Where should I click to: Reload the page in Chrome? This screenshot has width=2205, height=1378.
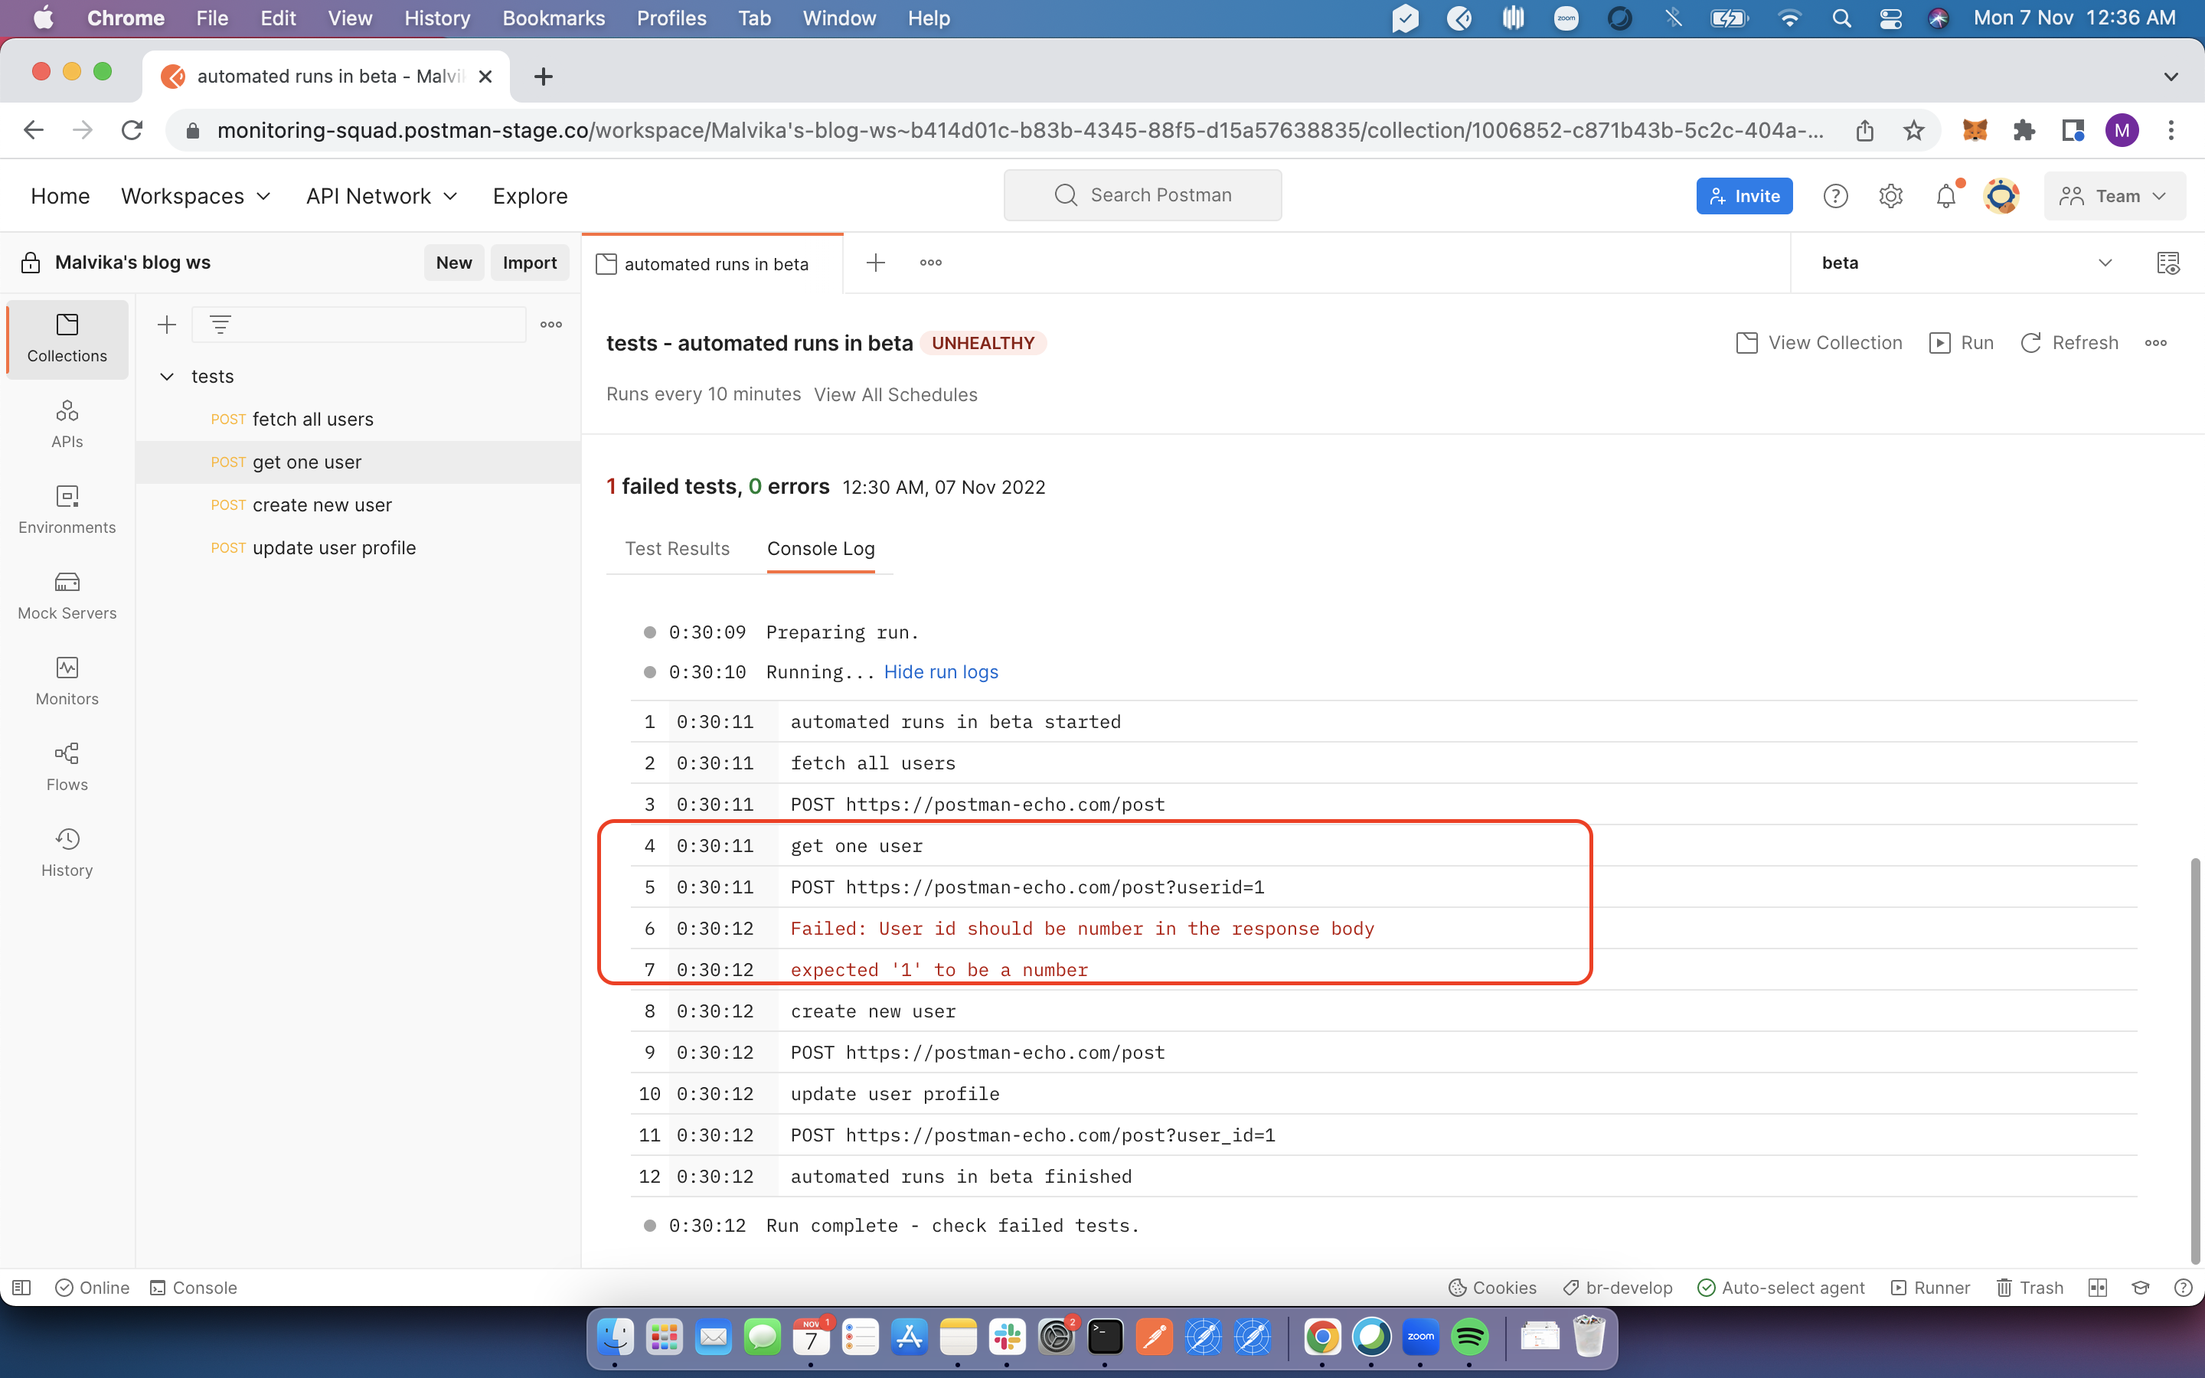(x=132, y=130)
